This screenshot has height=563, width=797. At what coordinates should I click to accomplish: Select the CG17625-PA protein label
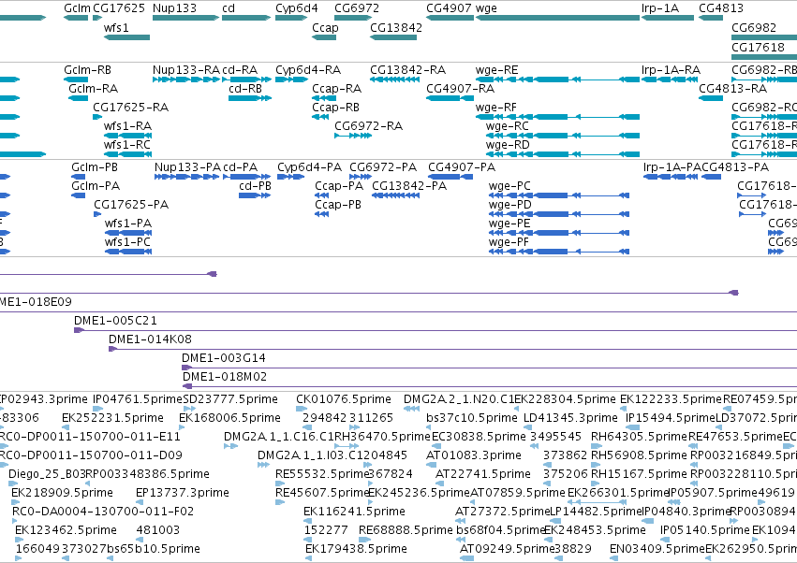pos(131,204)
